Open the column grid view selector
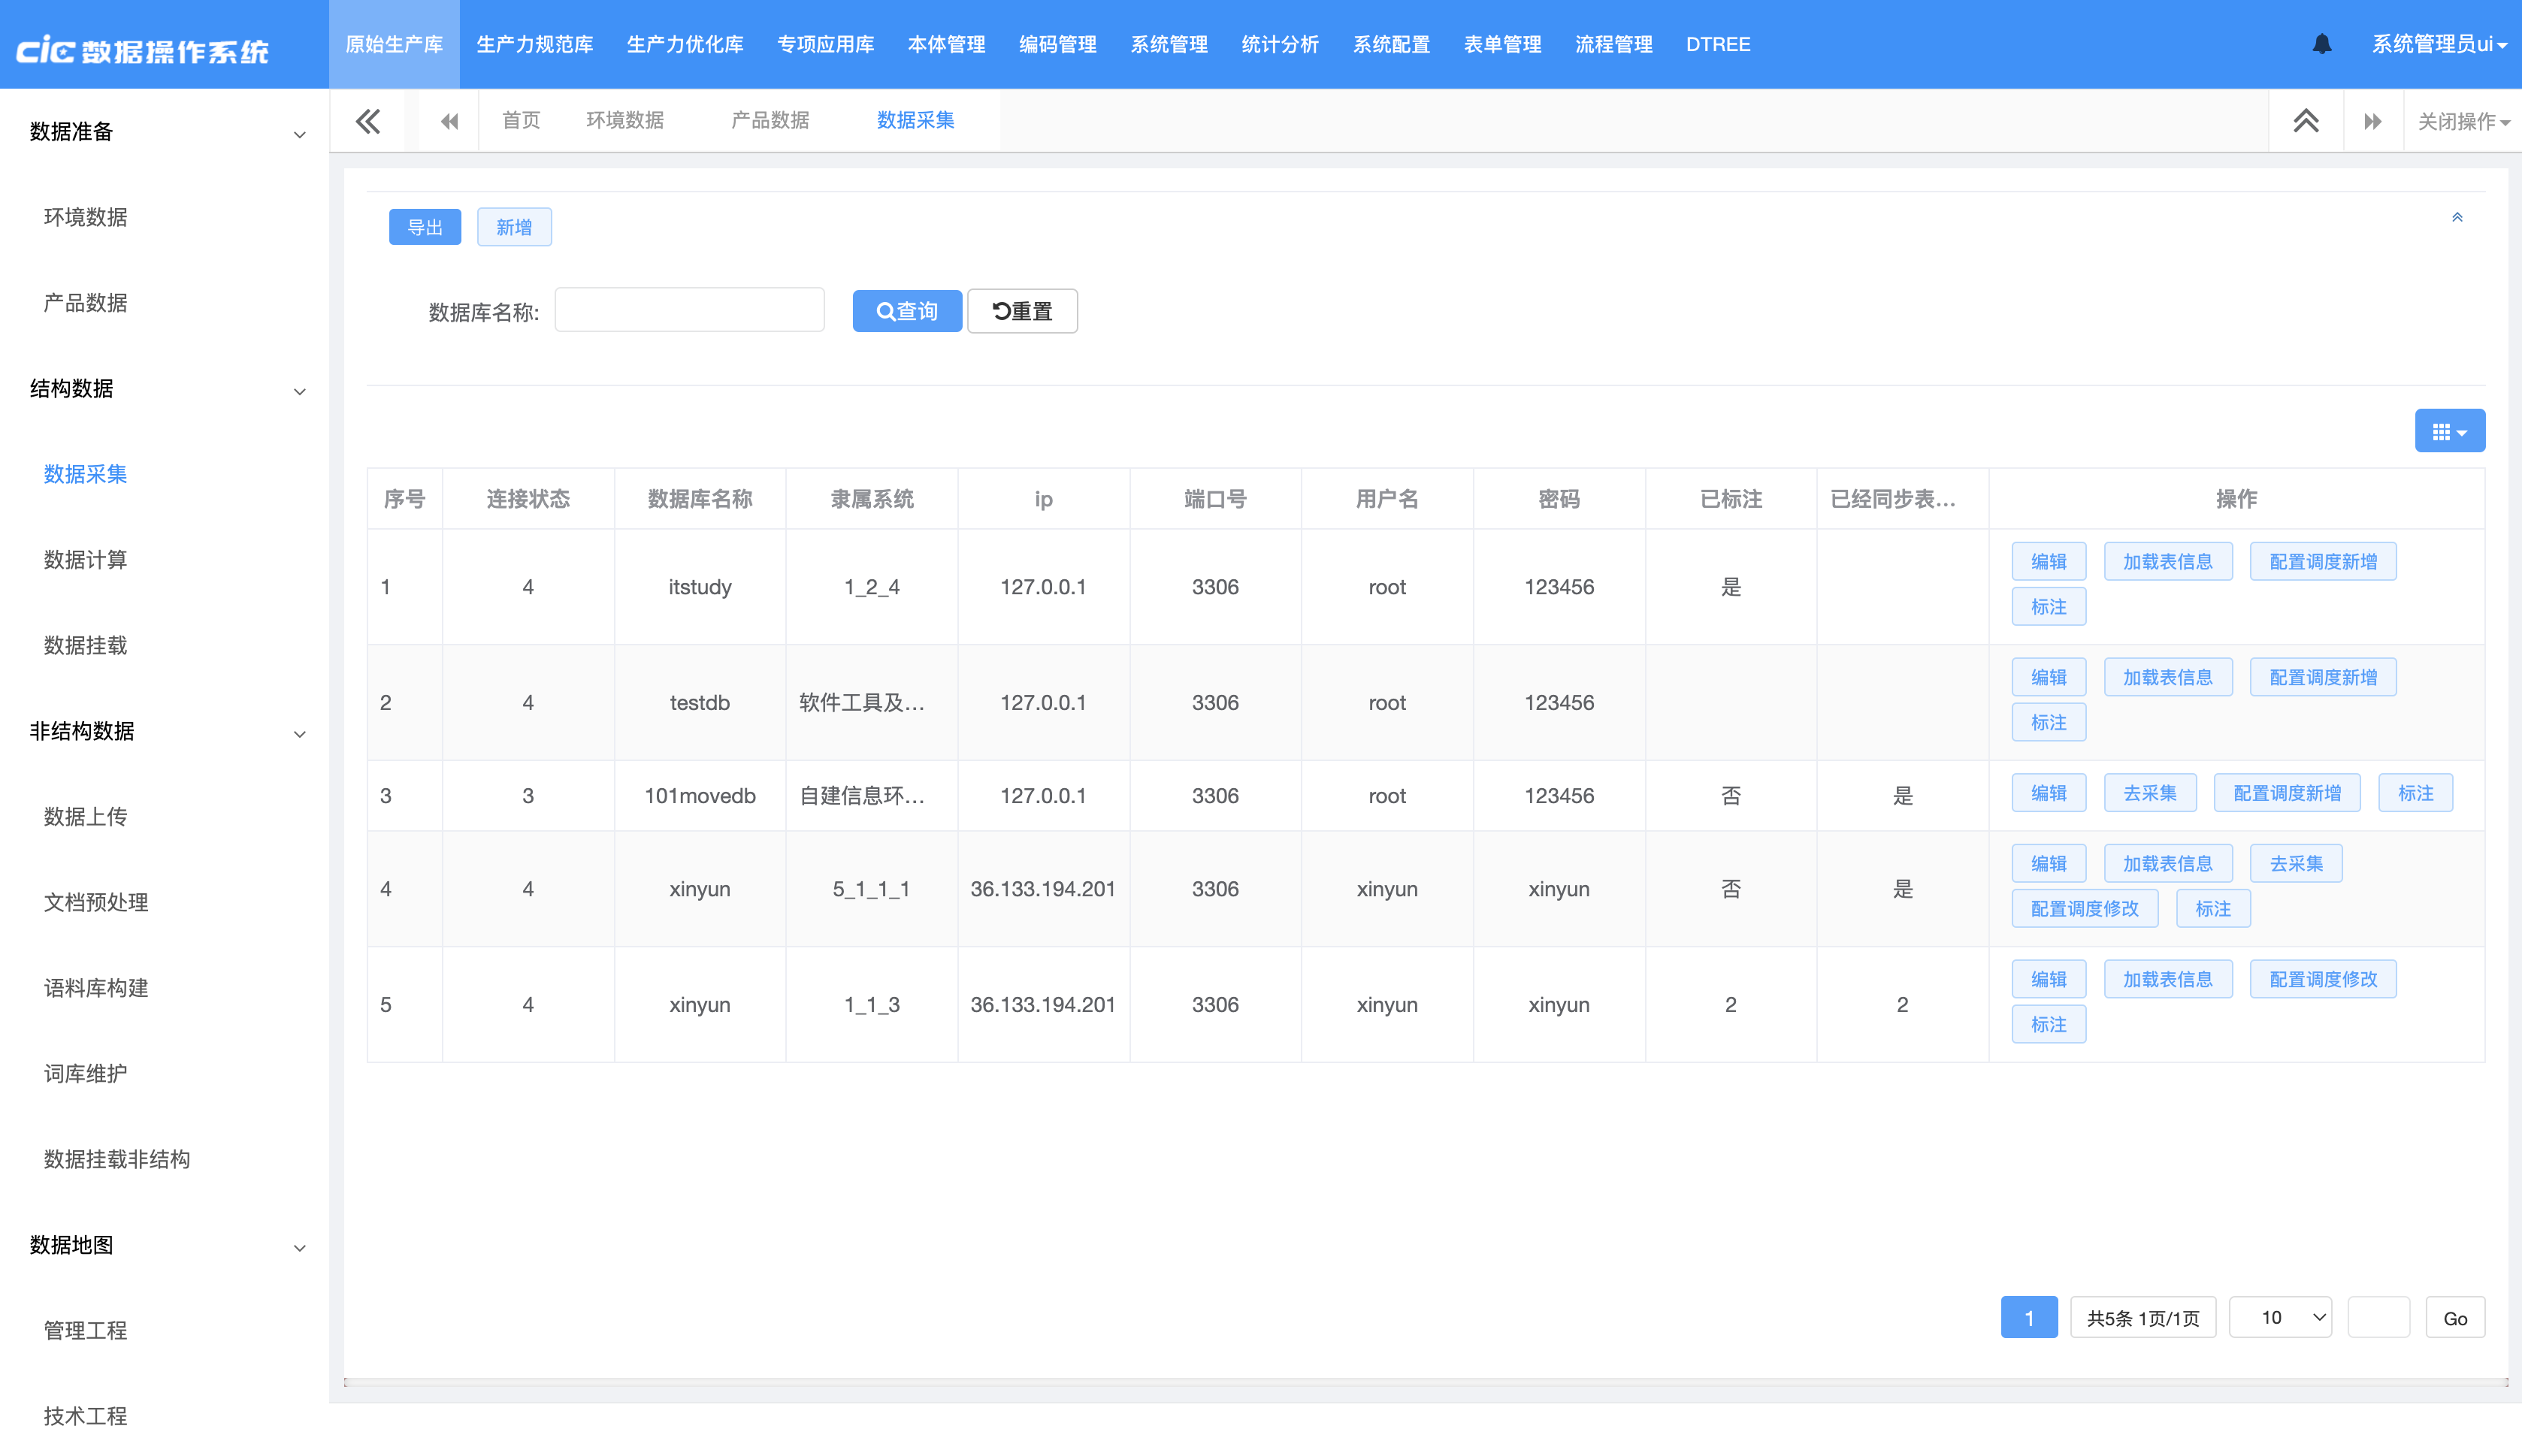This screenshot has height=1456, width=2522. pyautogui.click(x=2448, y=431)
